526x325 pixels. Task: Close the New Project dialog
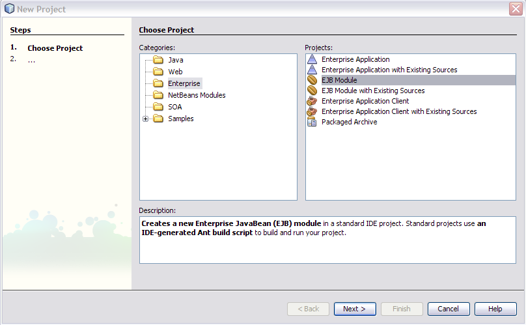coord(516,8)
